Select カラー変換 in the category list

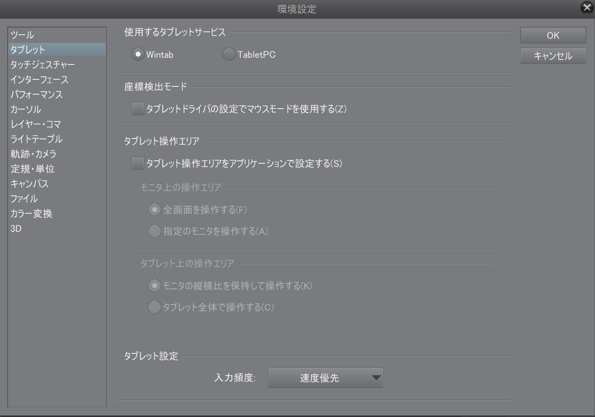(x=57, y=213)
